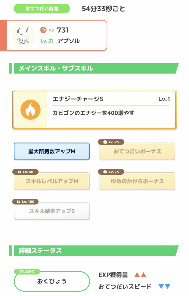The width and height of the screenshot is (189, 296).
Task: Tap the Absol portrait thumbnail
Action: point(23,35)
